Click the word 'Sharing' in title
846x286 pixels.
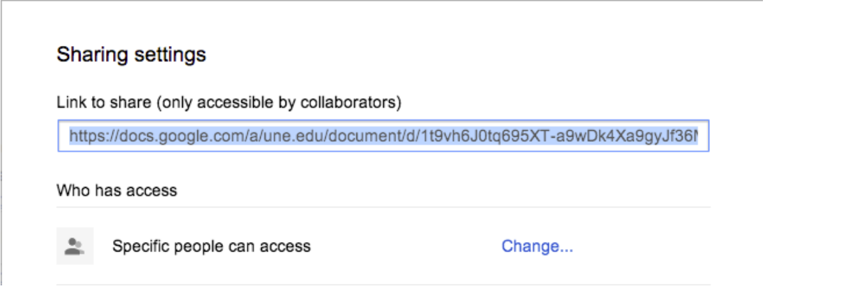pos(94,55)
